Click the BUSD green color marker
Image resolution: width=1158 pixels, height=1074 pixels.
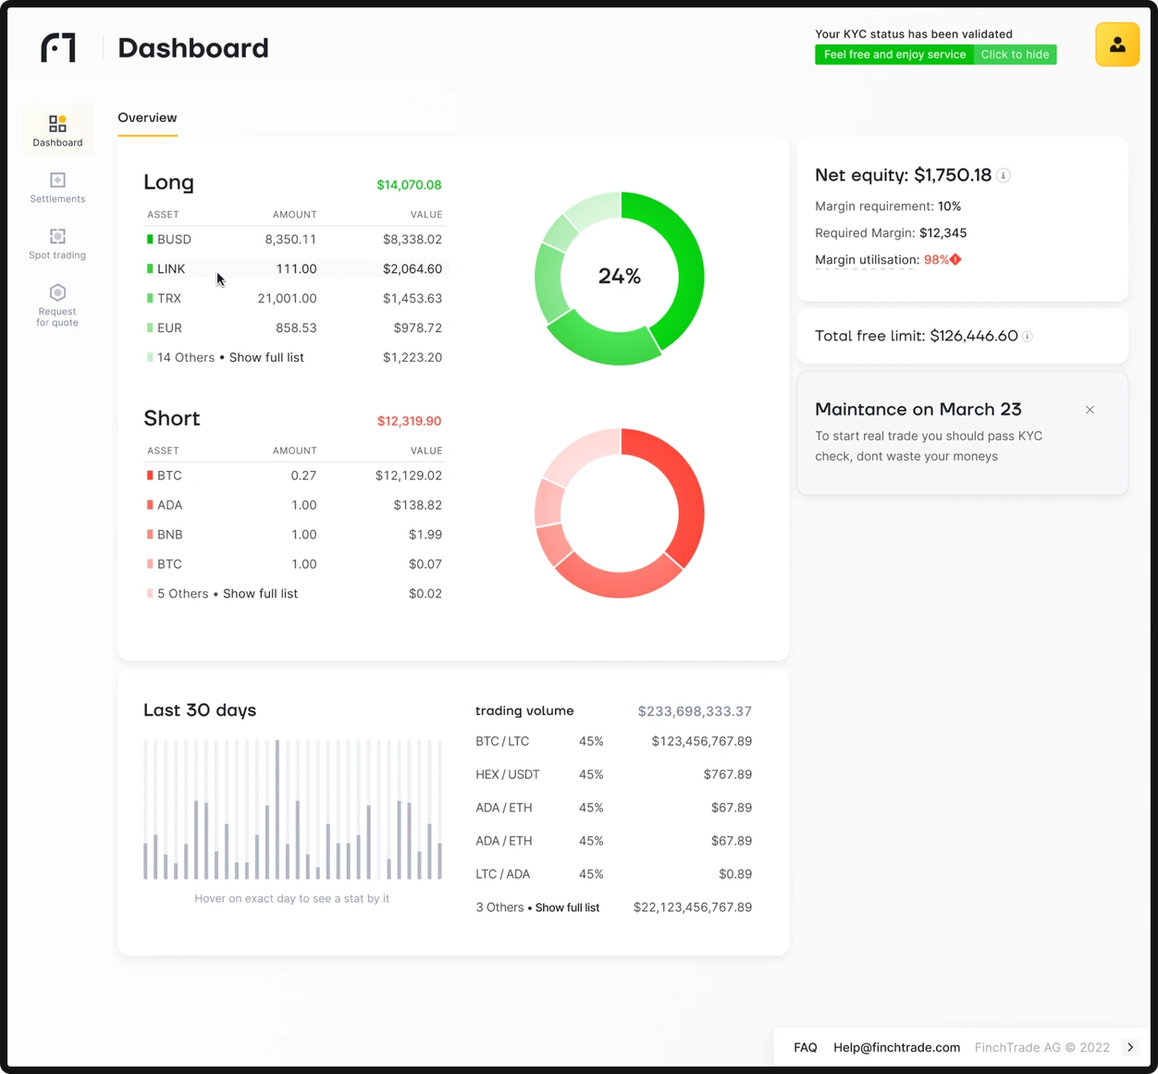coord(150,240)
